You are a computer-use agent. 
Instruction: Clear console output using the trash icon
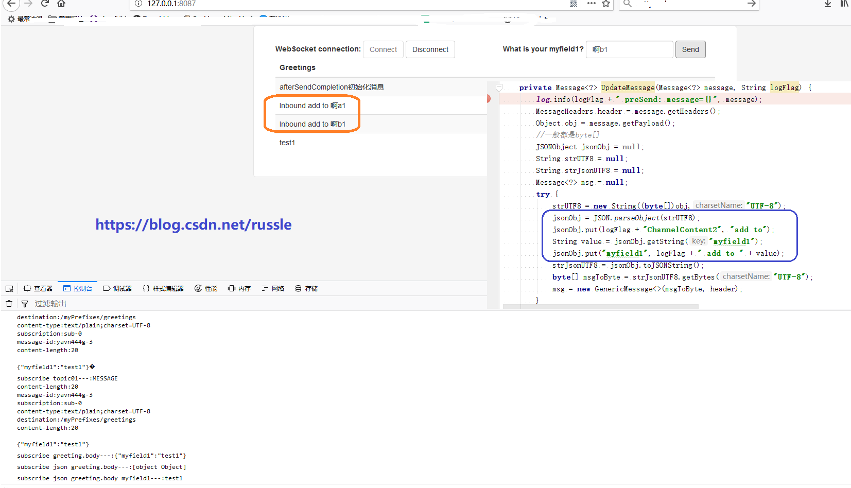tap(9, 303)
